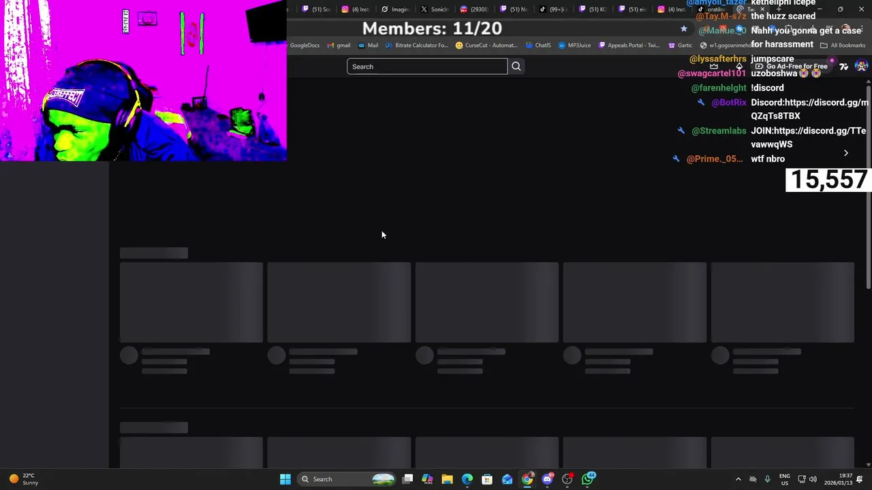Launch Microsoft 365 from the taskbar

pyautogui.click(x=427, y=479)
